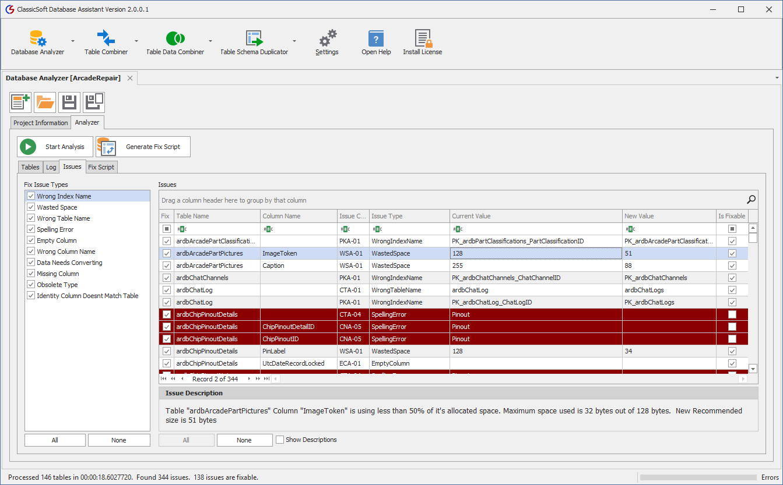Enable the Show Descriptions checkbox
The image size is (783, 485).
[279, 440]
